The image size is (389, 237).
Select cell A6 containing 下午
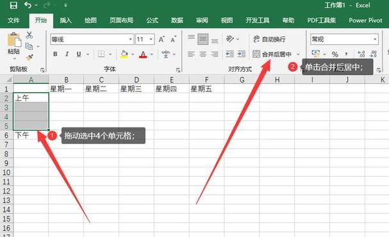[31, 135]
